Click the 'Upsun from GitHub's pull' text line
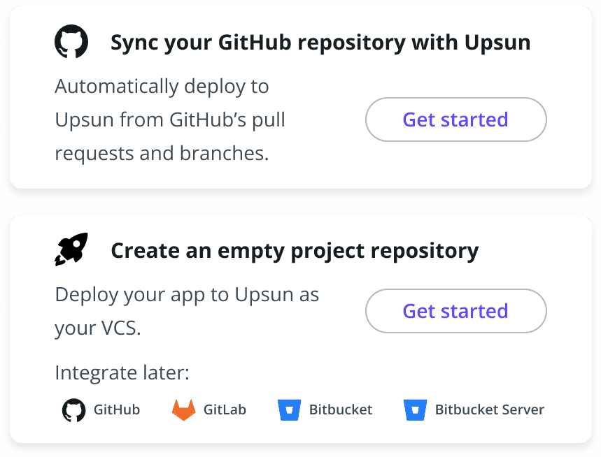This screenshot has height=457, width=601. [170, 119]
